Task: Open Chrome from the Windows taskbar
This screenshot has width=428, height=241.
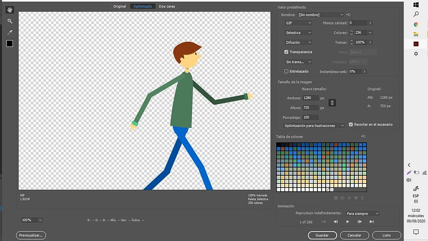Action: pyautogui.click(x=416, y=24)
